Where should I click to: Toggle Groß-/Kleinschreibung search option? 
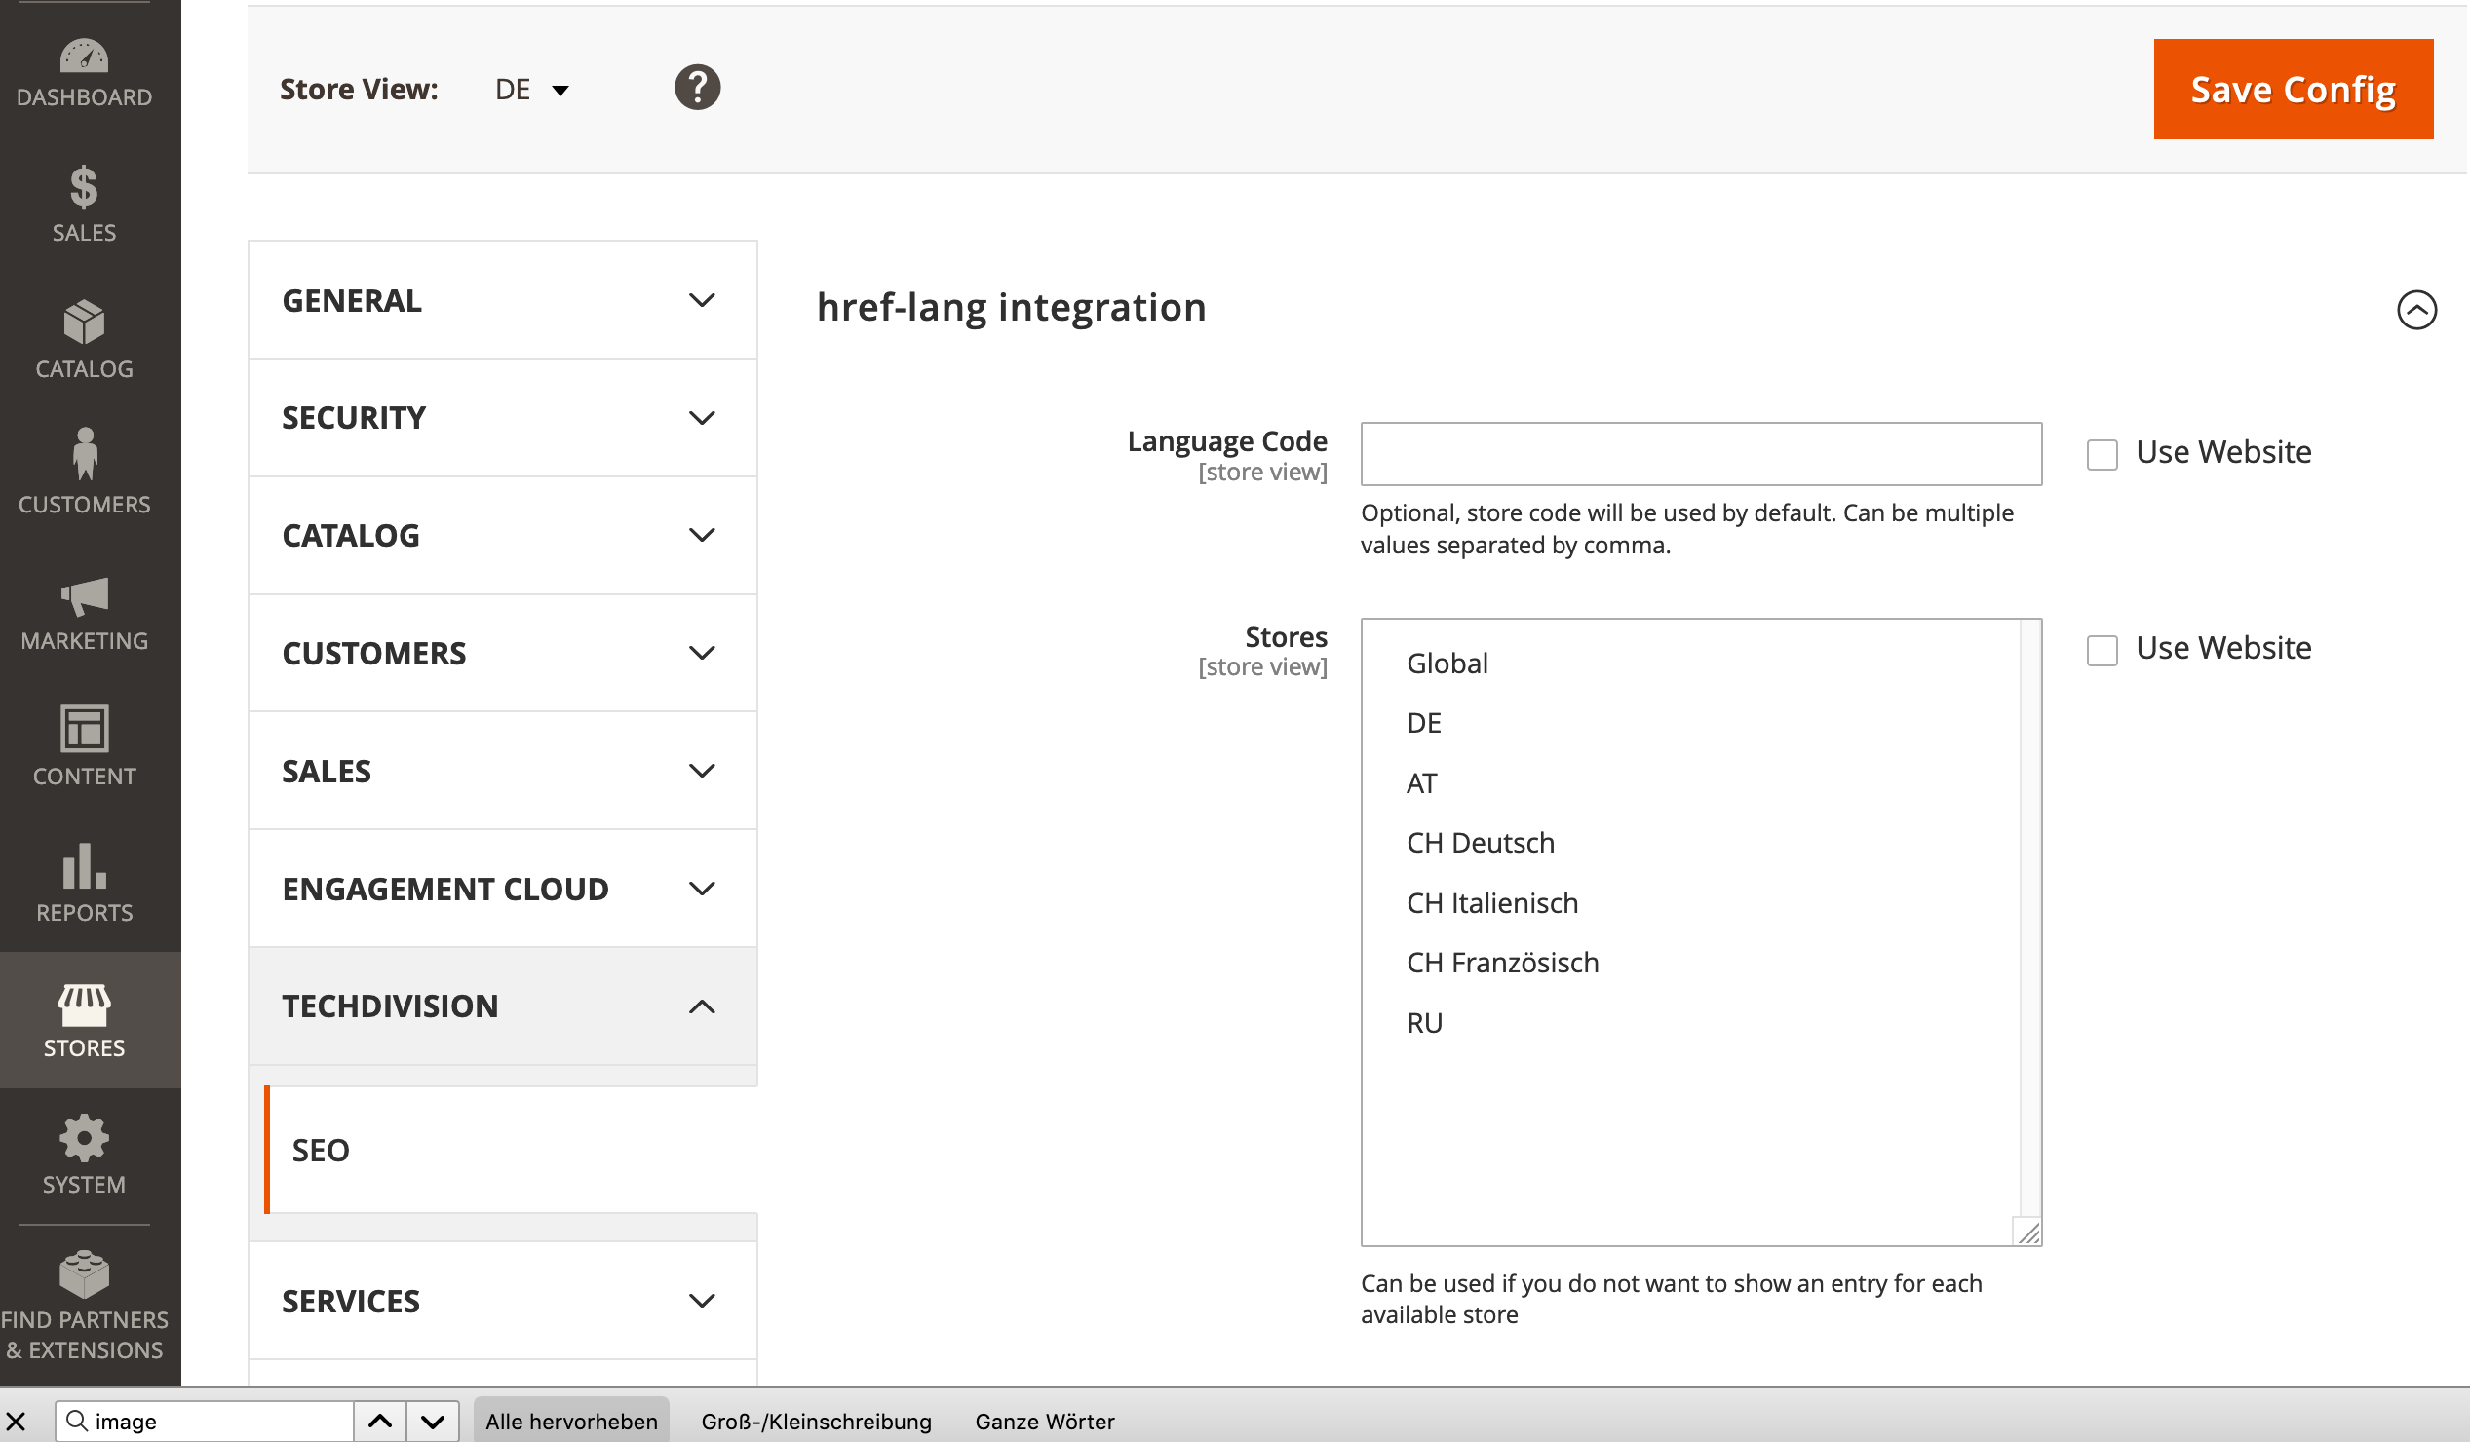click(816, 1422)
